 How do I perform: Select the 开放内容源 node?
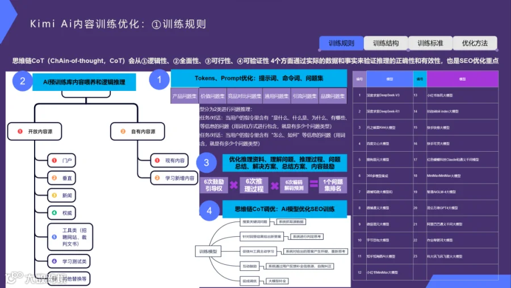(35, 131)
